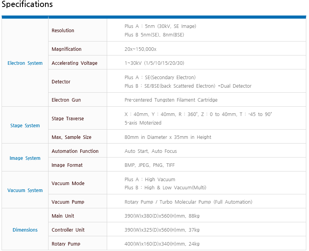This screenshot has height=251, width=309.
Task: Click the Image Format label
Action: point(67,165)
